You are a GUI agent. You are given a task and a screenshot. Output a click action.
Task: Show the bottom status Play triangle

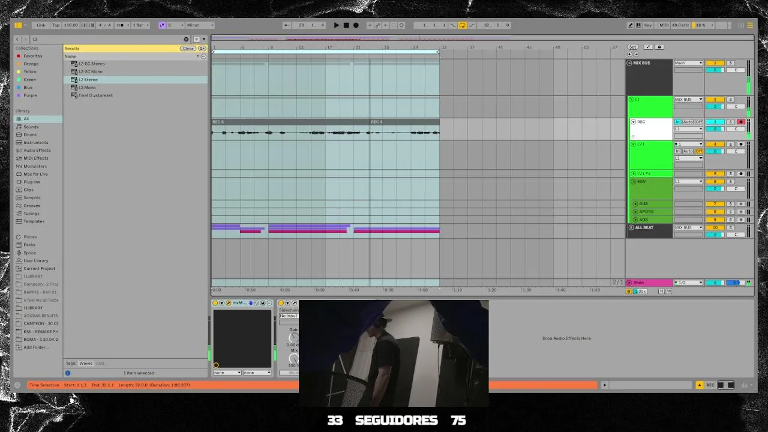[604, 385]
